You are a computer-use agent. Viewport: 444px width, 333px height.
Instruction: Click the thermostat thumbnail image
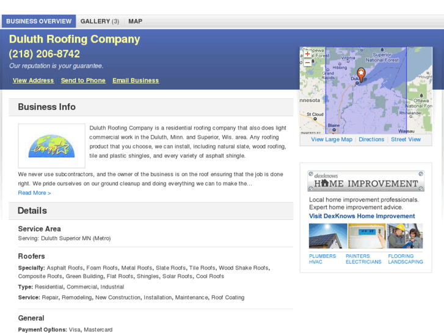click(x=366, y=236)
